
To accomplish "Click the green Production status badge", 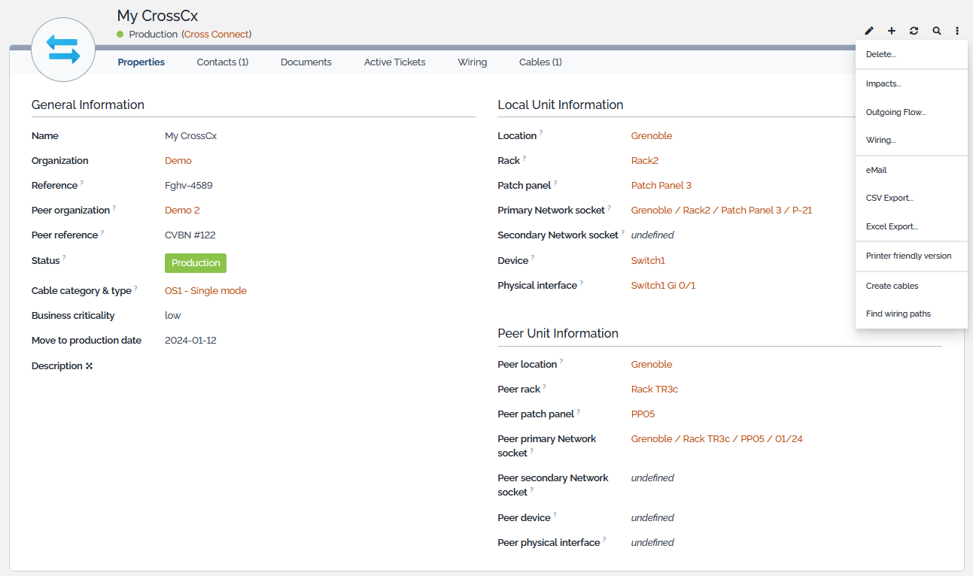I will click(x=195, y=263).
